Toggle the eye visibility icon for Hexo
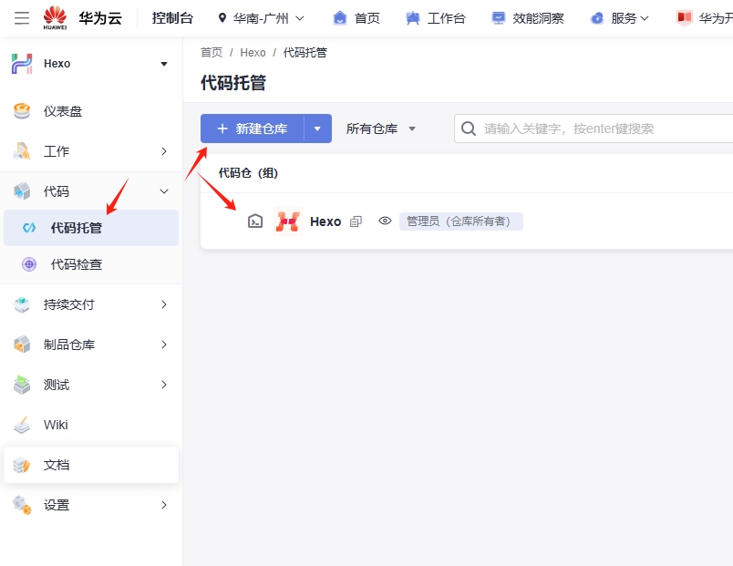 point(385,221)
